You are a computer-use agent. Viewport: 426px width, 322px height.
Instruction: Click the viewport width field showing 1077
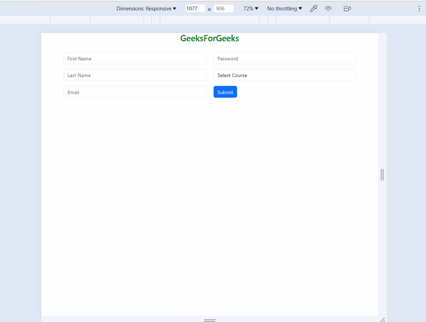tap(195, 9)
